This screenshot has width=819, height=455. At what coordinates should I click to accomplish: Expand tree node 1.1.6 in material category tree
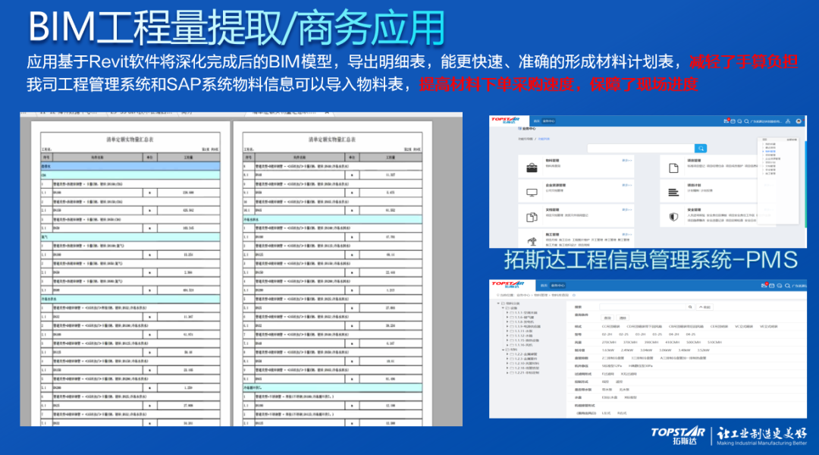coord(507,317)
